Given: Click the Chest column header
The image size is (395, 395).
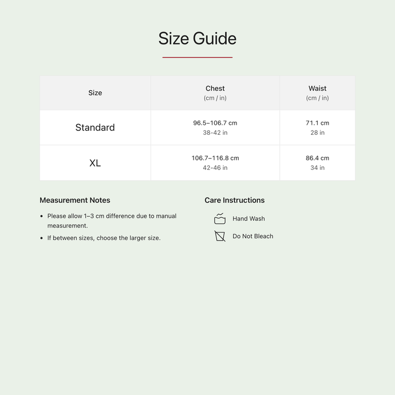Looking at the screenshot, I should click(x=215, y=93).
